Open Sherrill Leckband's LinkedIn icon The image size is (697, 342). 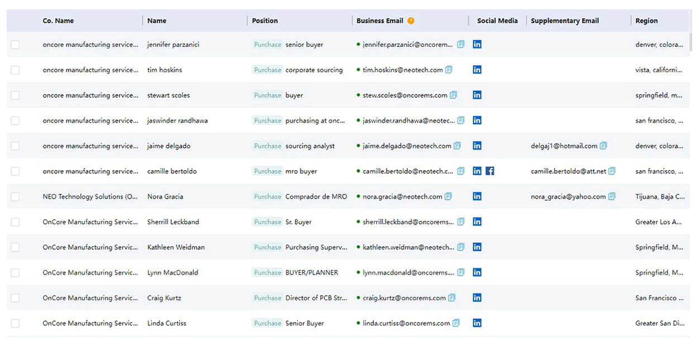(x=477, y=221)
